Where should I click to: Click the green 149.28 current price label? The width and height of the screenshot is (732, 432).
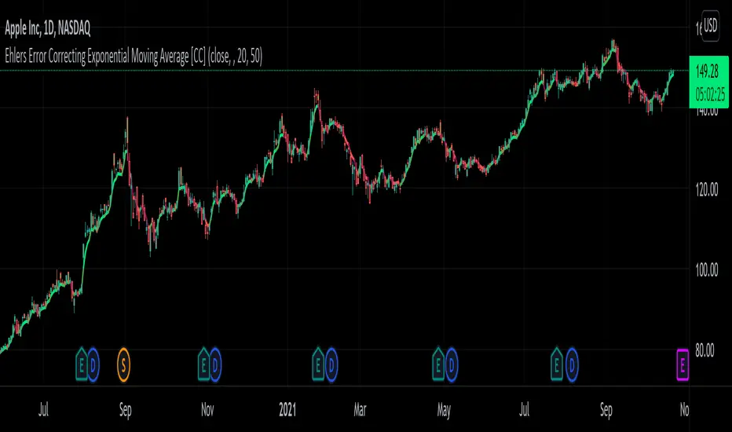point(708,82)
